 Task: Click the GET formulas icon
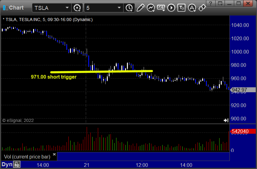pyautogui.click(x=161, y=8)
